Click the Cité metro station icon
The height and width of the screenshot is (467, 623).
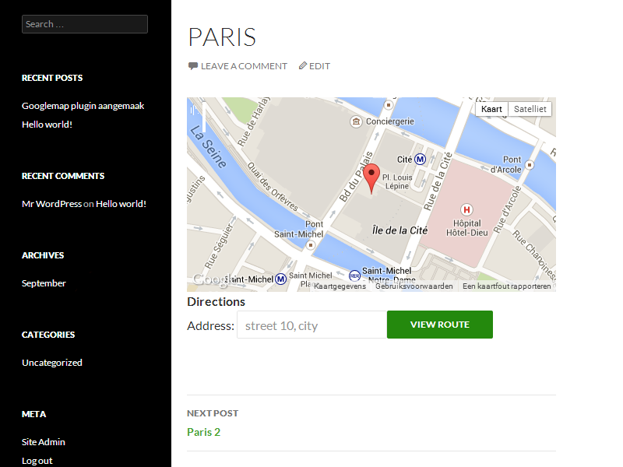pyautogui.click(x=420, y=160)
